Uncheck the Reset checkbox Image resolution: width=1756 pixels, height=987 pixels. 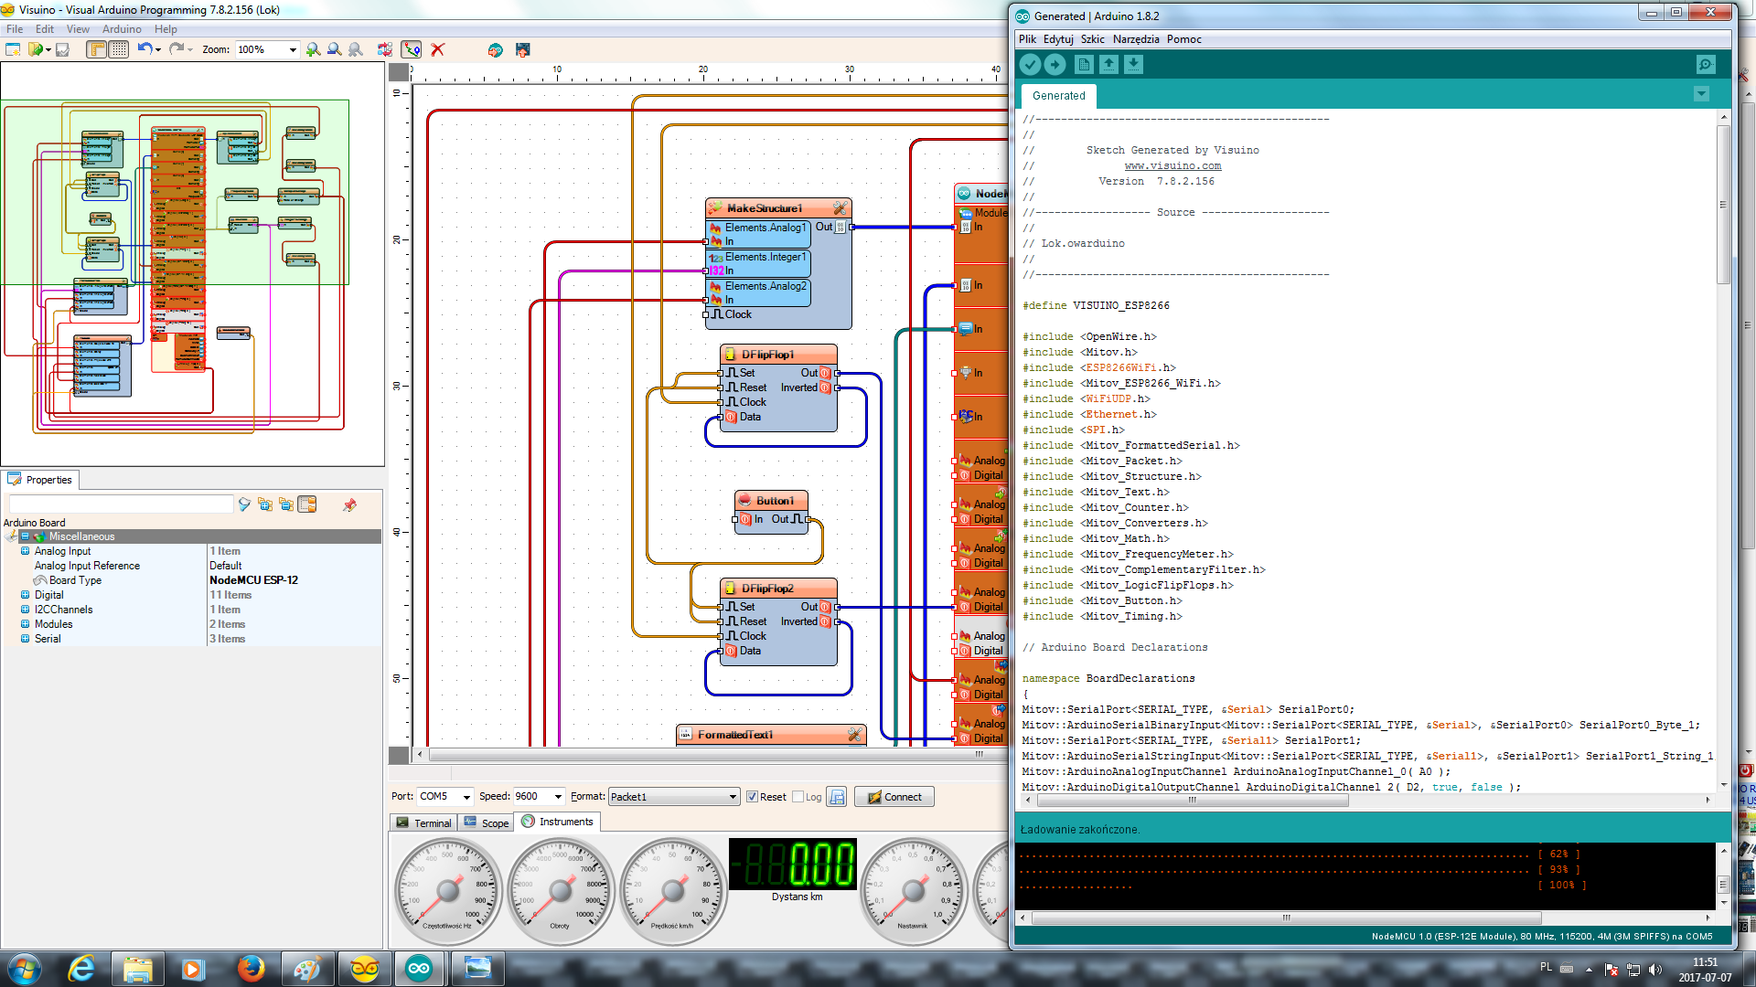(x=752, y=797)
